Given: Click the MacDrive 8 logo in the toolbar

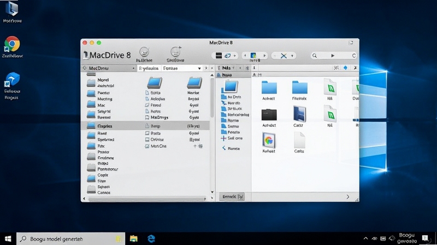Looking at the screenshot, I should click(x=107, y=55).
